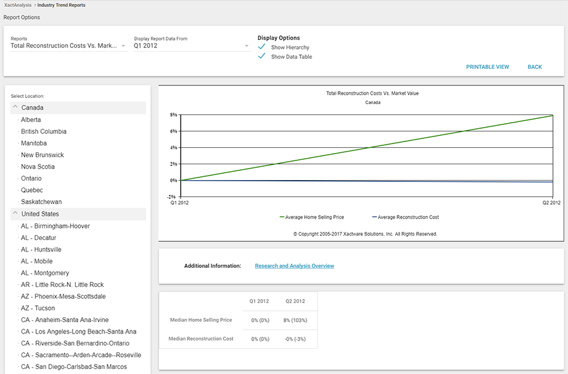Uncheck the Show Data Table option
Viewport: 568px width, 374px height.
click(x=262, y=57)
